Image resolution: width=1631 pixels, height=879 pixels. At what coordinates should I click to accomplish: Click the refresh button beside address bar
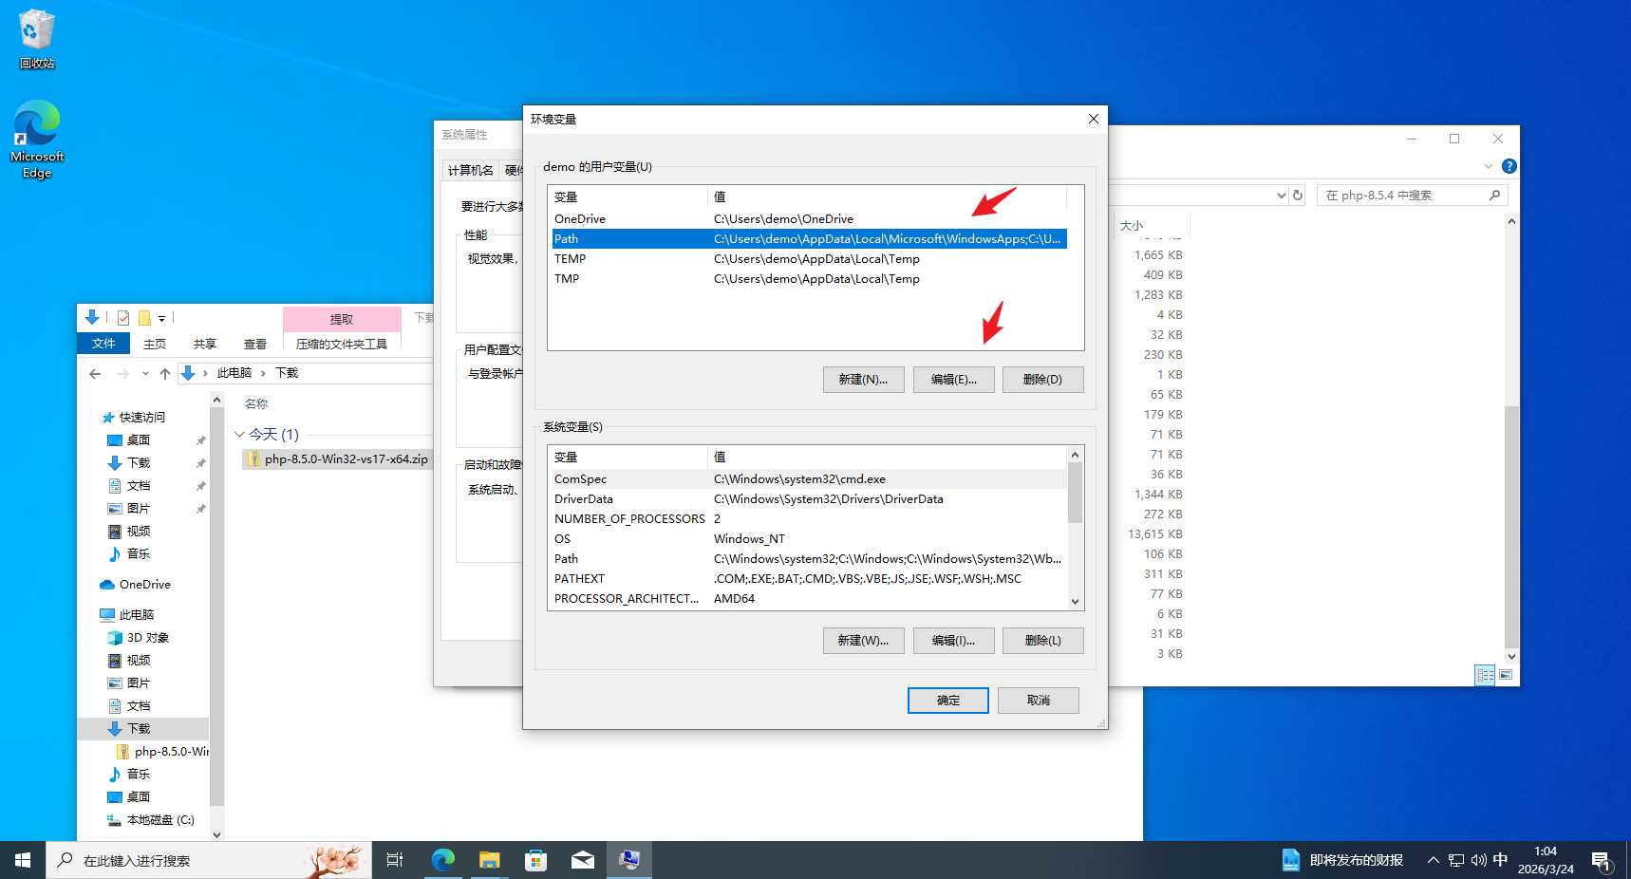(x=1298, y=195)
